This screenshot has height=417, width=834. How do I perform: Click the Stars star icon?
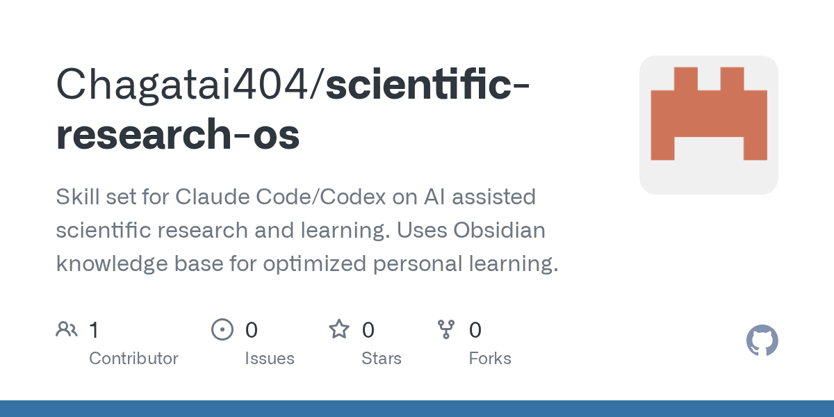[339, 329]
